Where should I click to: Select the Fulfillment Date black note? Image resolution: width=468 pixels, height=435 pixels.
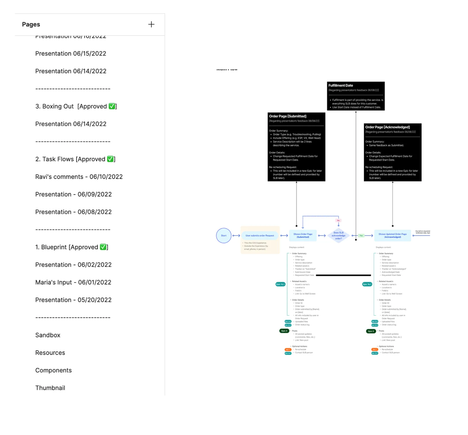[356, 96]
